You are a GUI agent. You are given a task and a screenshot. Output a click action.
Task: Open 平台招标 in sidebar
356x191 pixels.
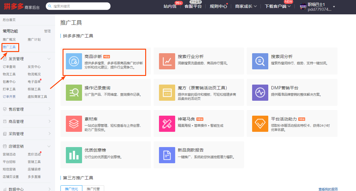point(9,162)
